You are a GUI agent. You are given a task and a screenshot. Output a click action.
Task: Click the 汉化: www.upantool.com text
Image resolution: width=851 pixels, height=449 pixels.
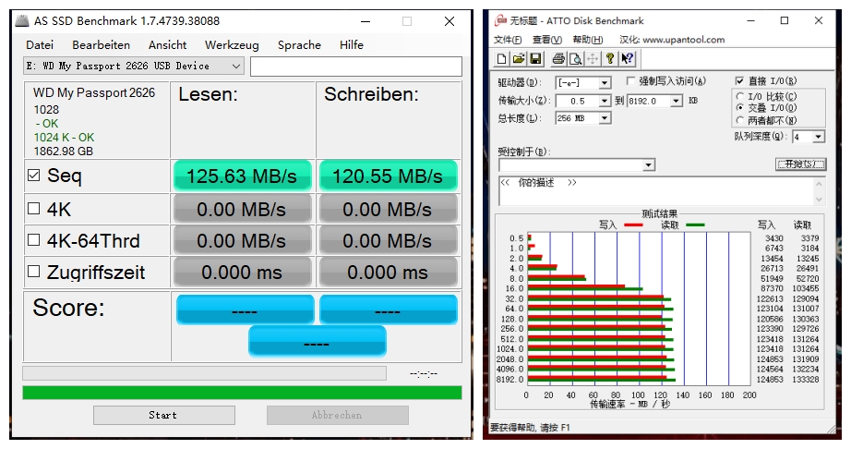tap(672, 40)
